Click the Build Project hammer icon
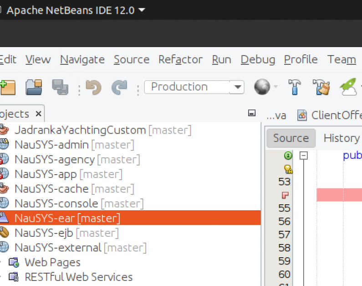This screenshot has width=362, height=286. (x=295, y=87)
